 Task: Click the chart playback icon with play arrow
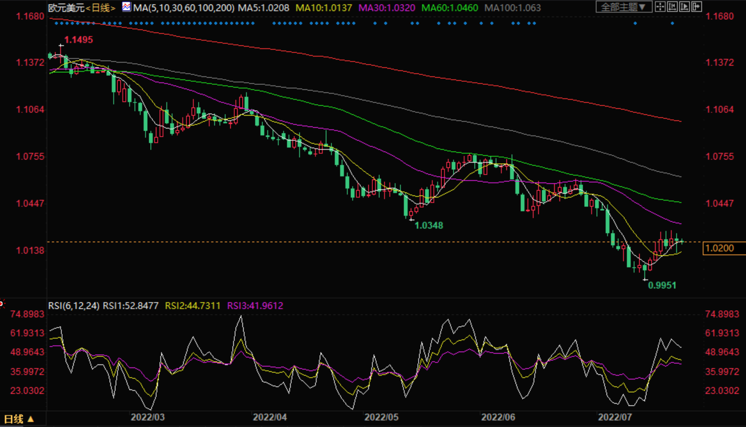(x=684, y=7)
